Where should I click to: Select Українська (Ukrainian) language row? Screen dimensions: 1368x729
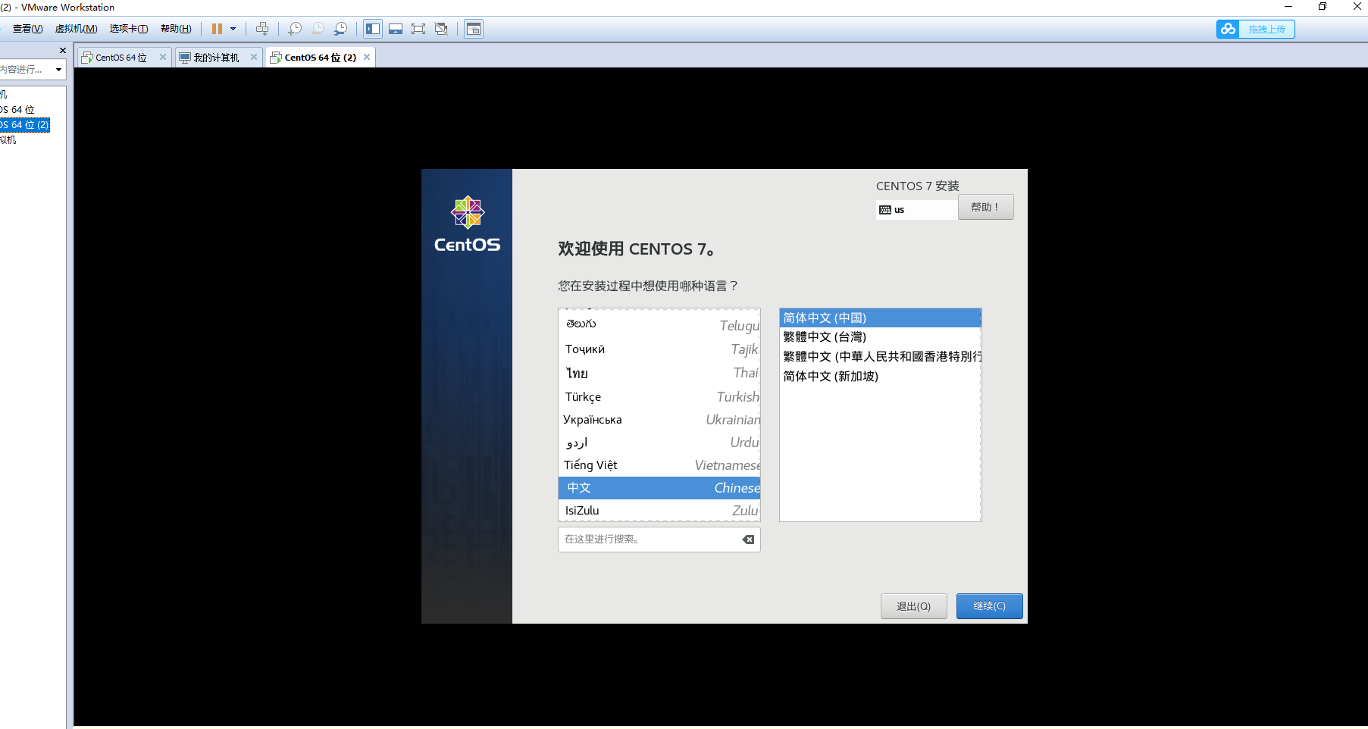(x=659, y=419)
